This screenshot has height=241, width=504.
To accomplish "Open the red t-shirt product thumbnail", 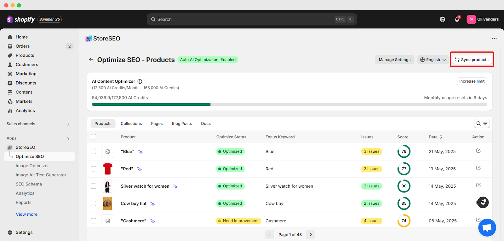I will 108,169.
